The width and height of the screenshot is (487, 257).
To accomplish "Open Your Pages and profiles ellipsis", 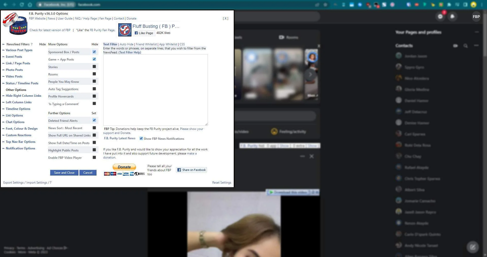I will (477, 32).
